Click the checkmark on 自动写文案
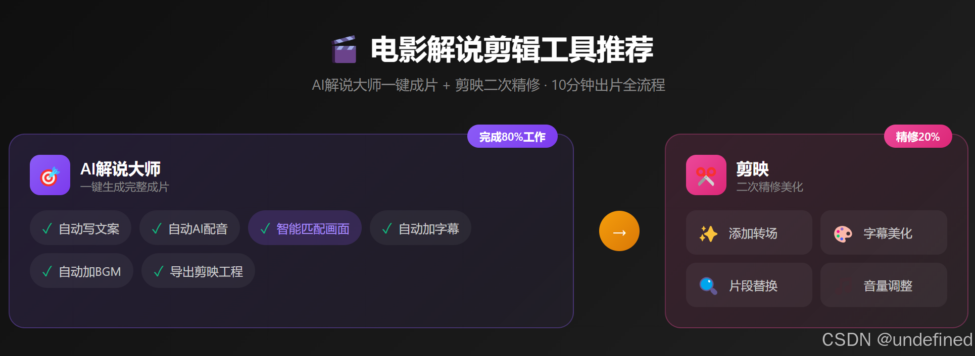Screen dimensions: 975x356 [x=47, y=229]
